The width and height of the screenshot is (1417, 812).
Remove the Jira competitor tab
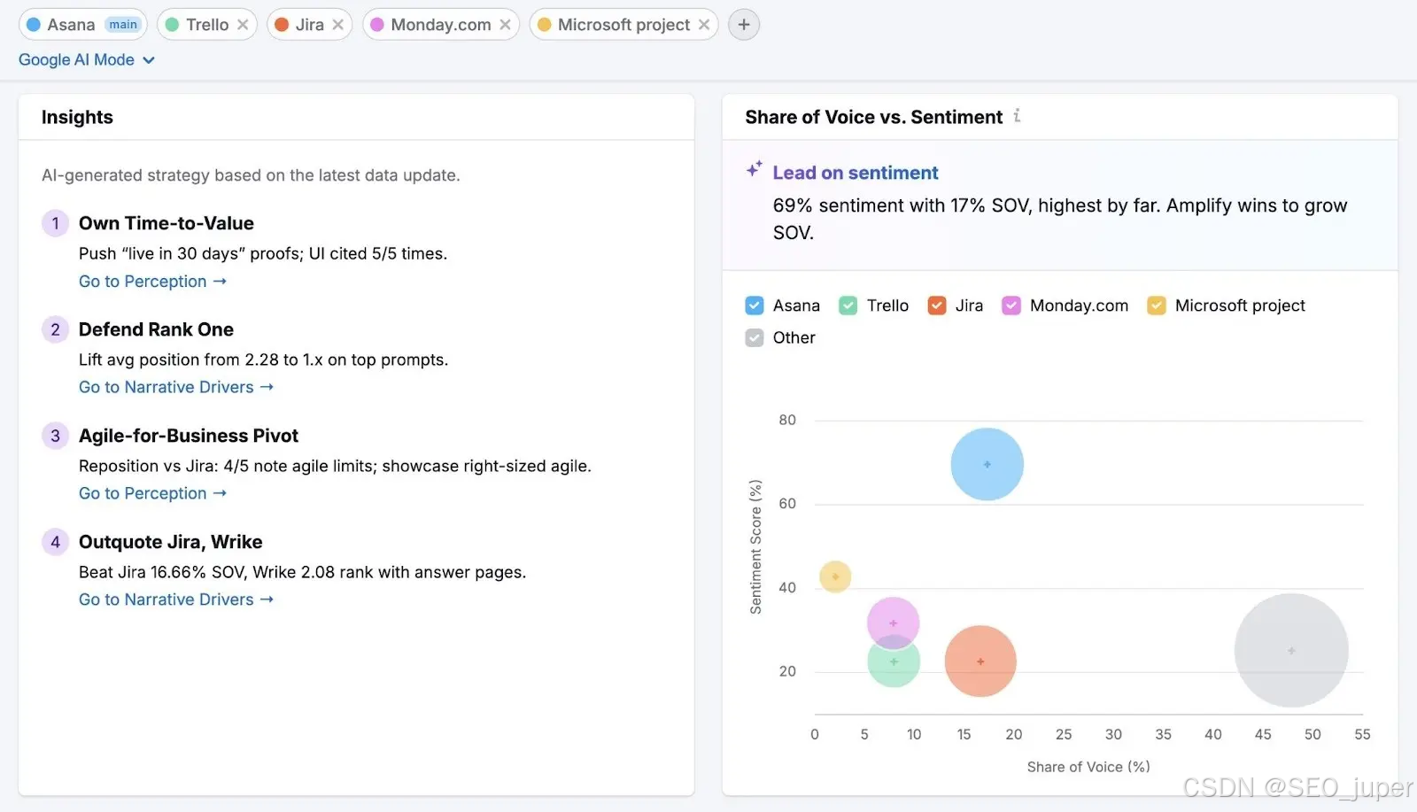(x=337, y=25)
